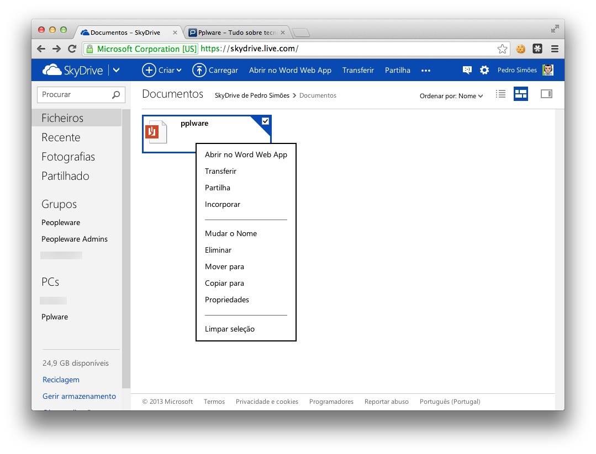Image resolution: width=596 pixels, height=454 pixels.
Task: Switch to the details list view icon
Action: (500, 94)
